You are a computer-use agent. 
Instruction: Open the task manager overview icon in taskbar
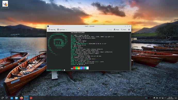(x=7, y=98)
